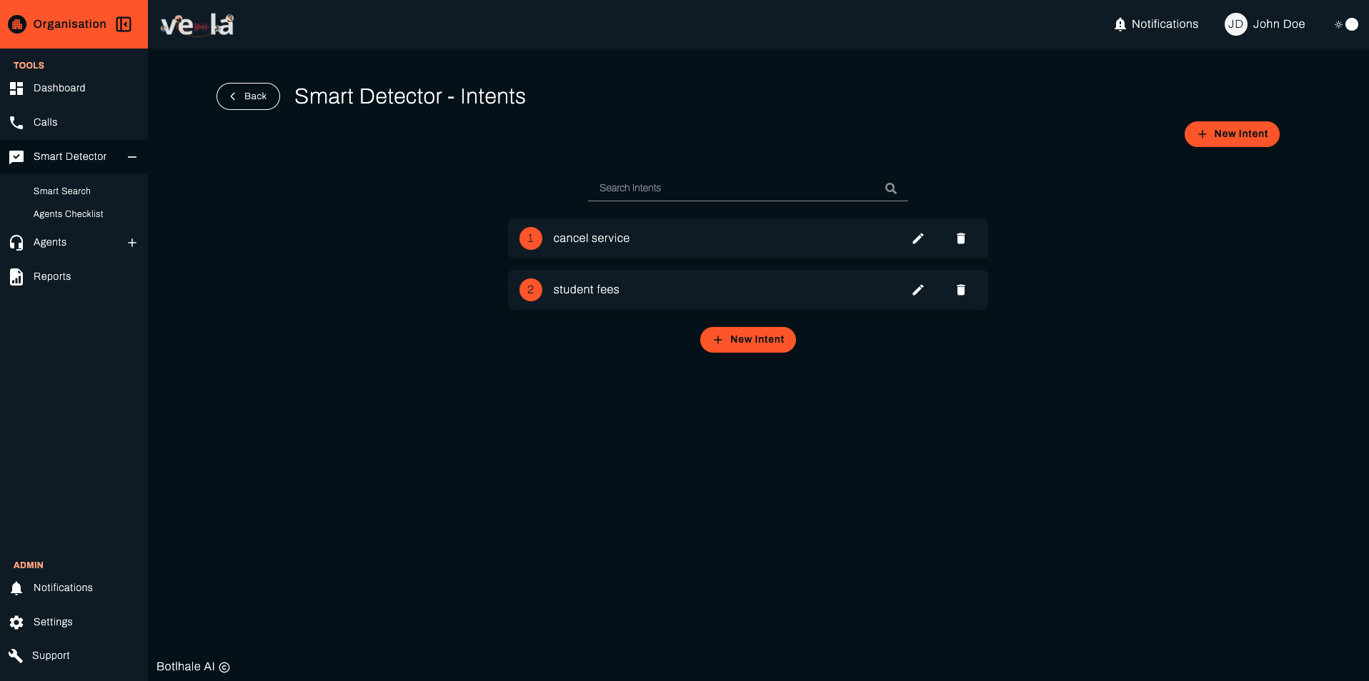Delete the student fees intent

tap(961, 290)
